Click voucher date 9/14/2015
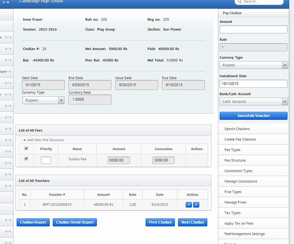The width and height of the screenshot is (294, 244). [x=160, y=205]
